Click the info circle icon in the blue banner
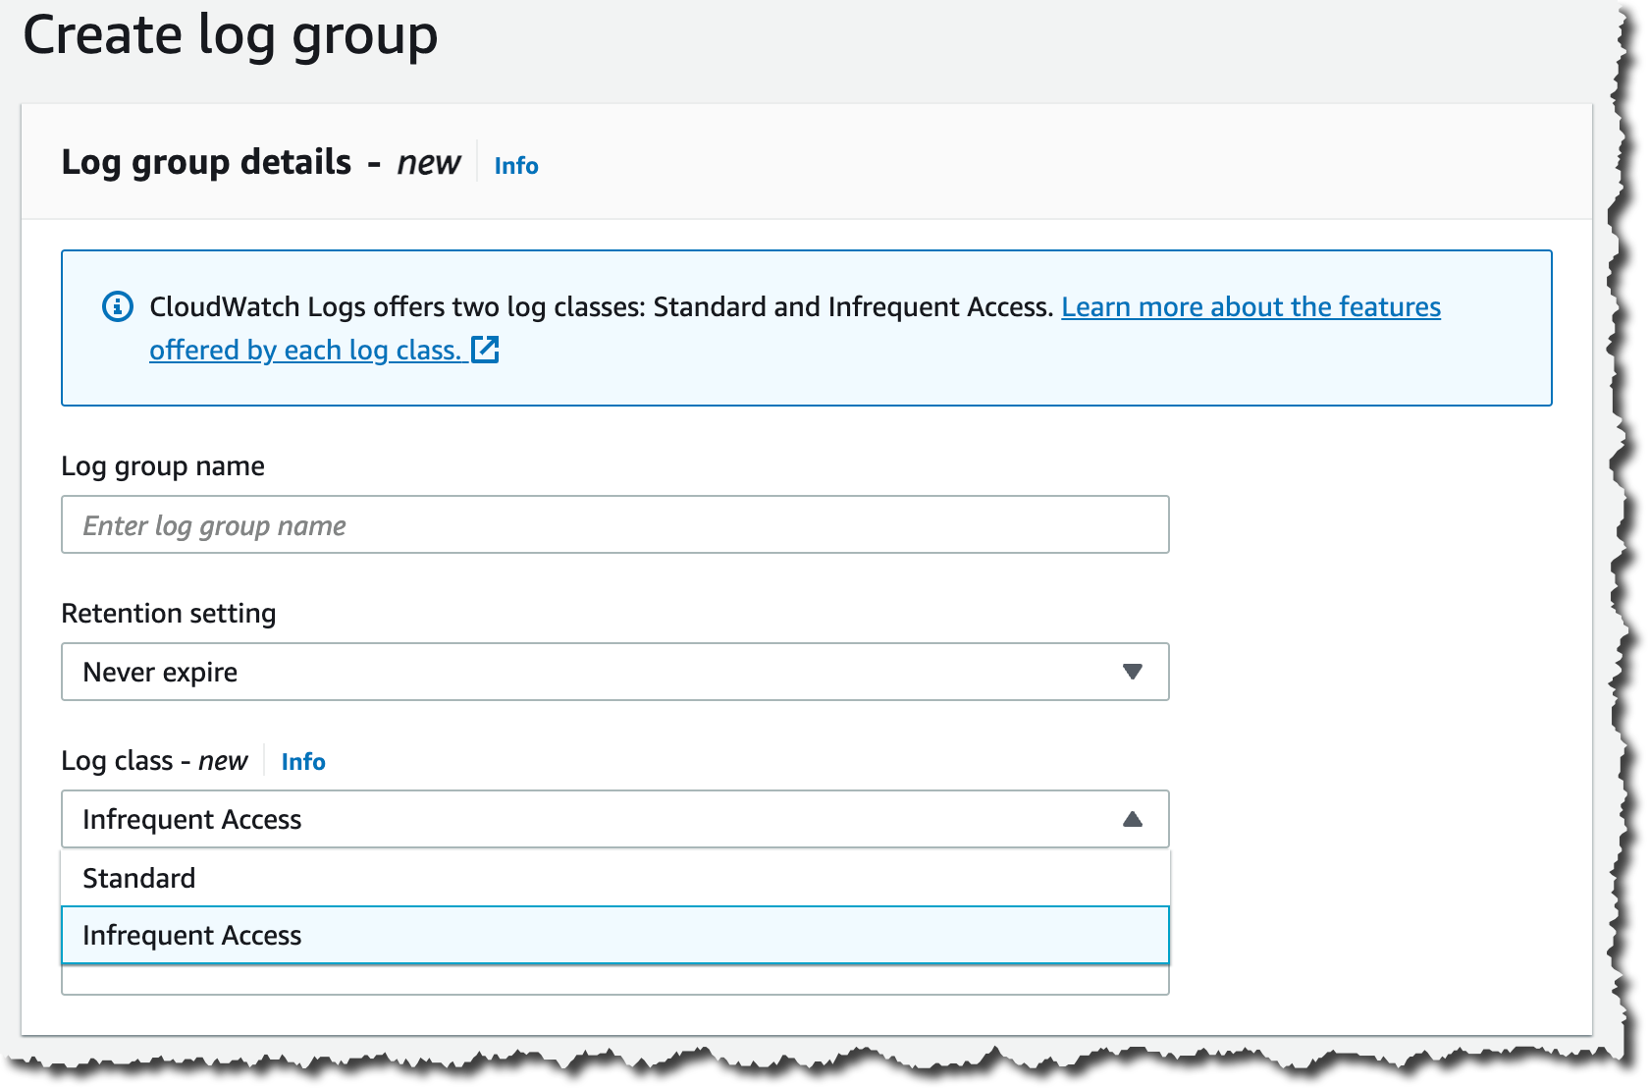Viewport: 1649px width, 1088px height. point(118,307)
